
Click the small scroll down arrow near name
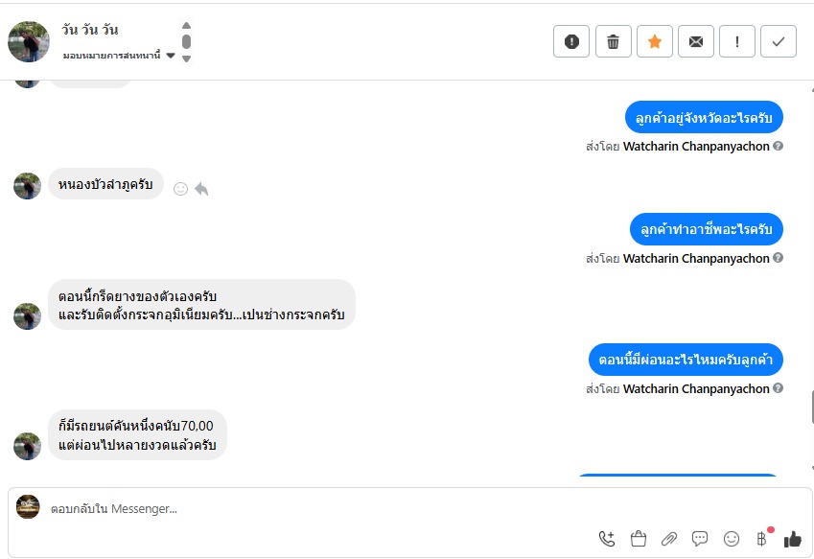[186, 58]
